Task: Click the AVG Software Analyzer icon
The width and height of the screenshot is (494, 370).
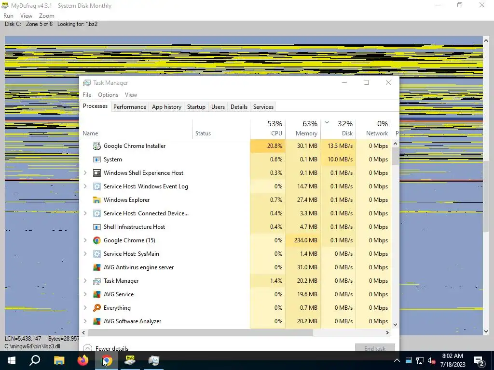Action: pos(96,321)
